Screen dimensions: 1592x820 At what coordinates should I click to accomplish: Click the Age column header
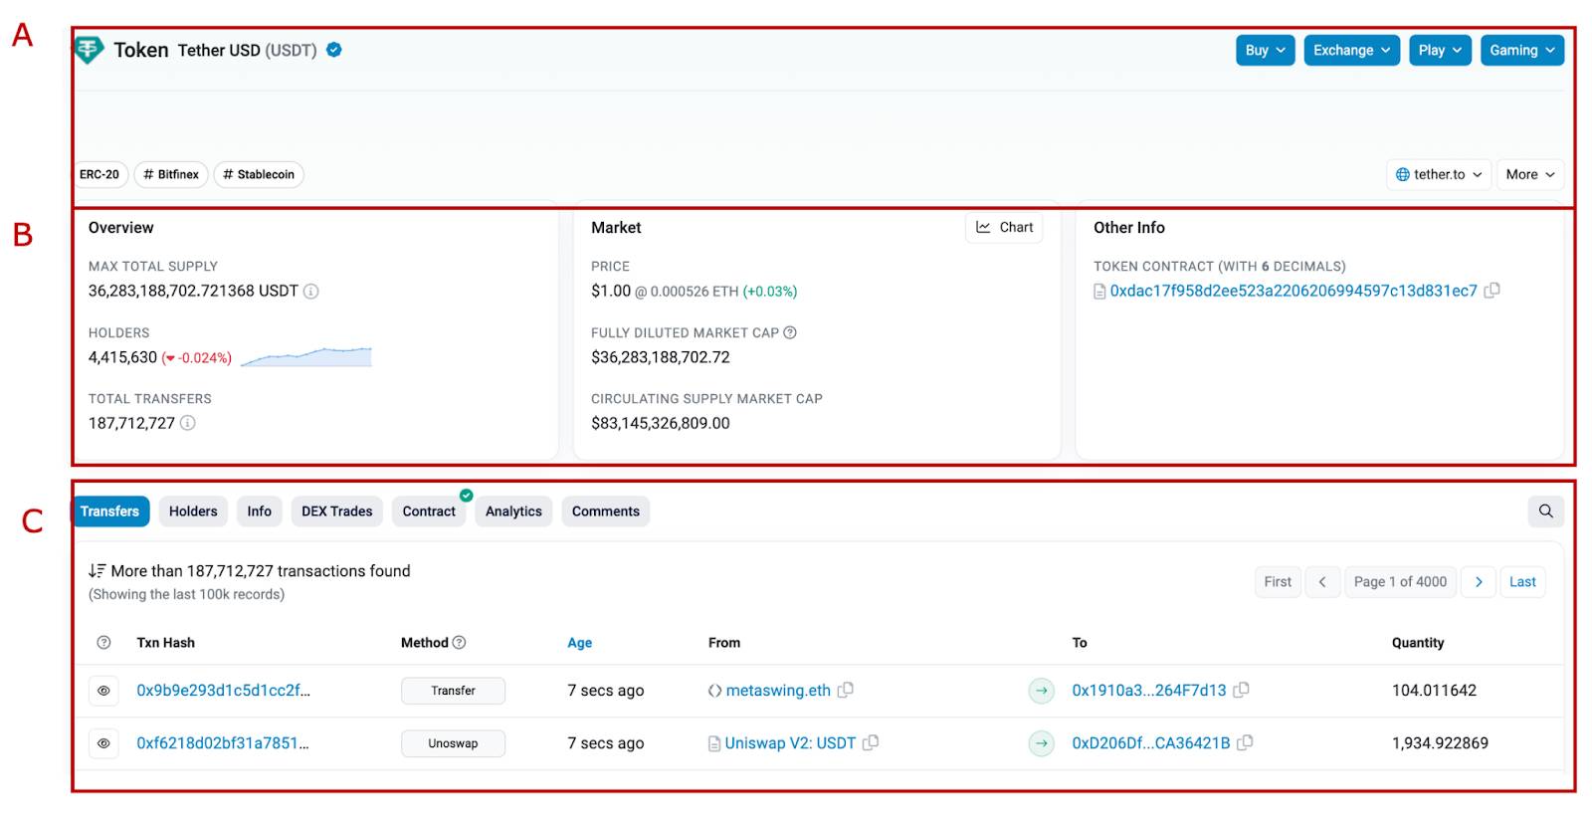[580, 643]
